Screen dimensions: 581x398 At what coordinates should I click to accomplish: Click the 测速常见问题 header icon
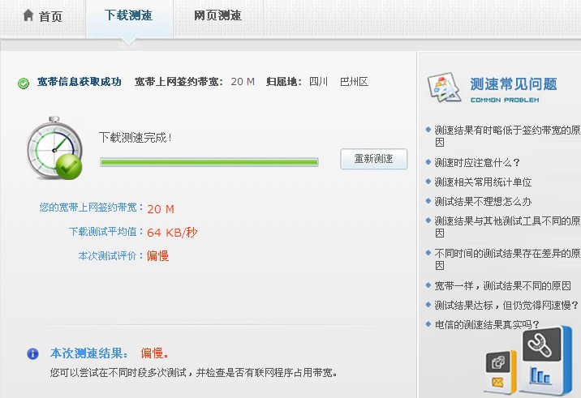click(x=445, y=88)
